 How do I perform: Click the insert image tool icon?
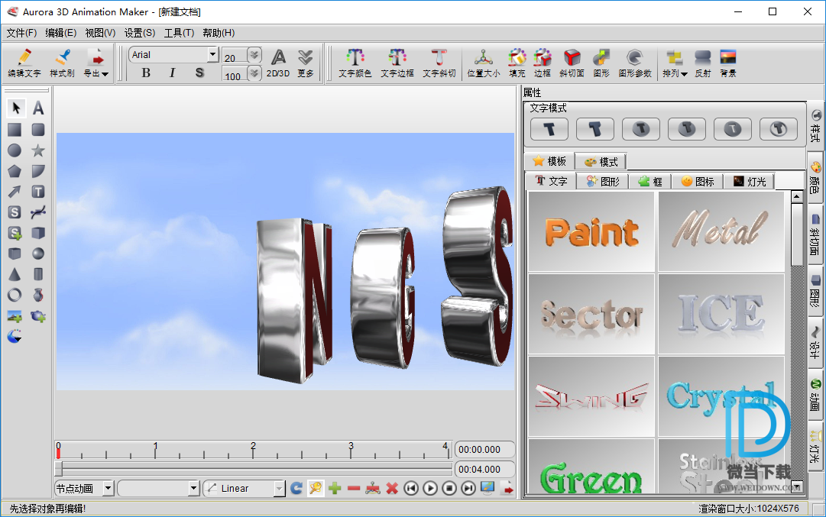click(15, 316)
